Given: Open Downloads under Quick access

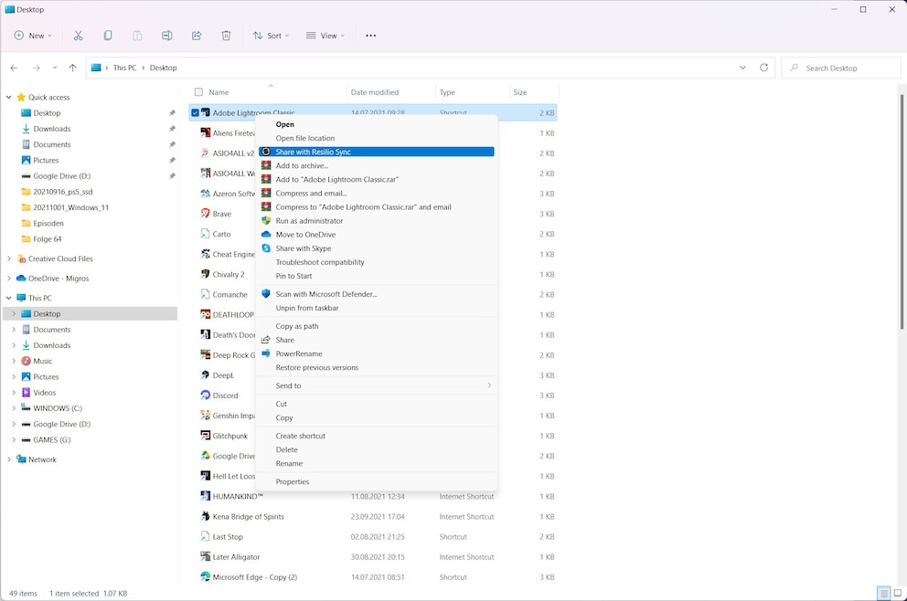Looking at the screenshot, I should pos(51,128).
